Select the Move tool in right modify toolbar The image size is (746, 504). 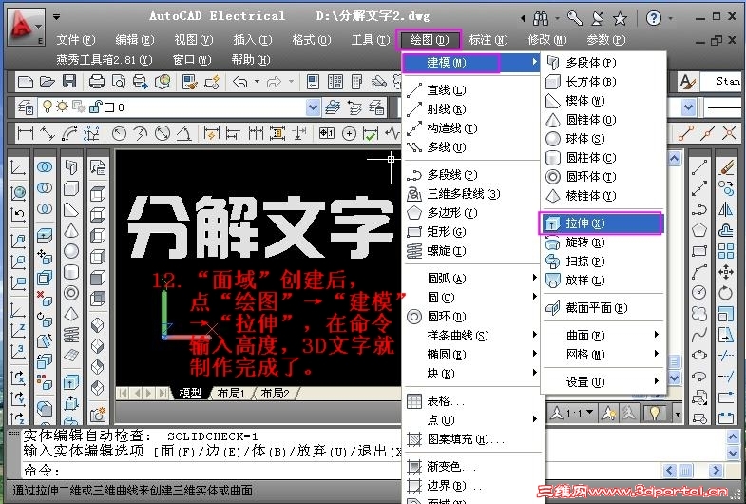[x=725, y=272]
